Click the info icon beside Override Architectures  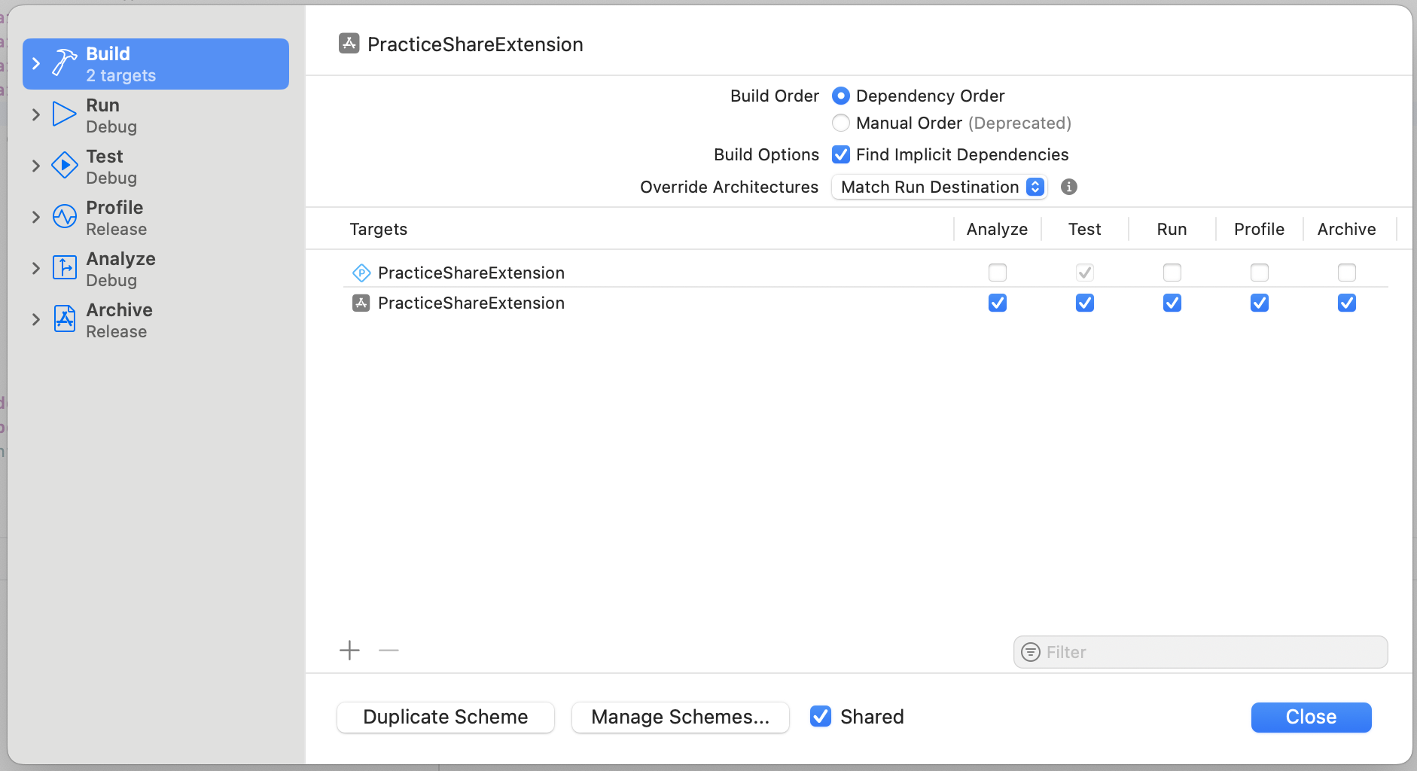click(1068, 187)
